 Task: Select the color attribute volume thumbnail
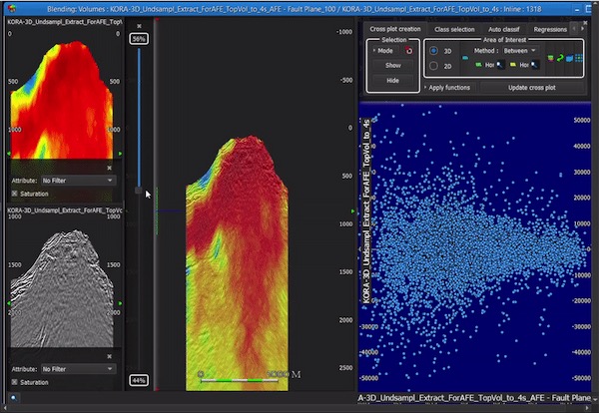click(62, 99)
